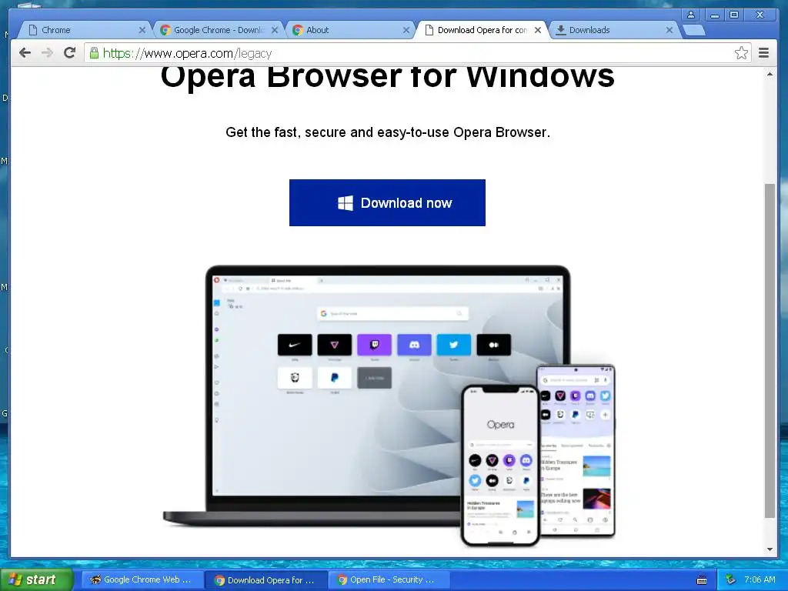This screenshot has width=788, height=591.
Task: Click the green secure padlock icon
Action: [x=94, y=53]
